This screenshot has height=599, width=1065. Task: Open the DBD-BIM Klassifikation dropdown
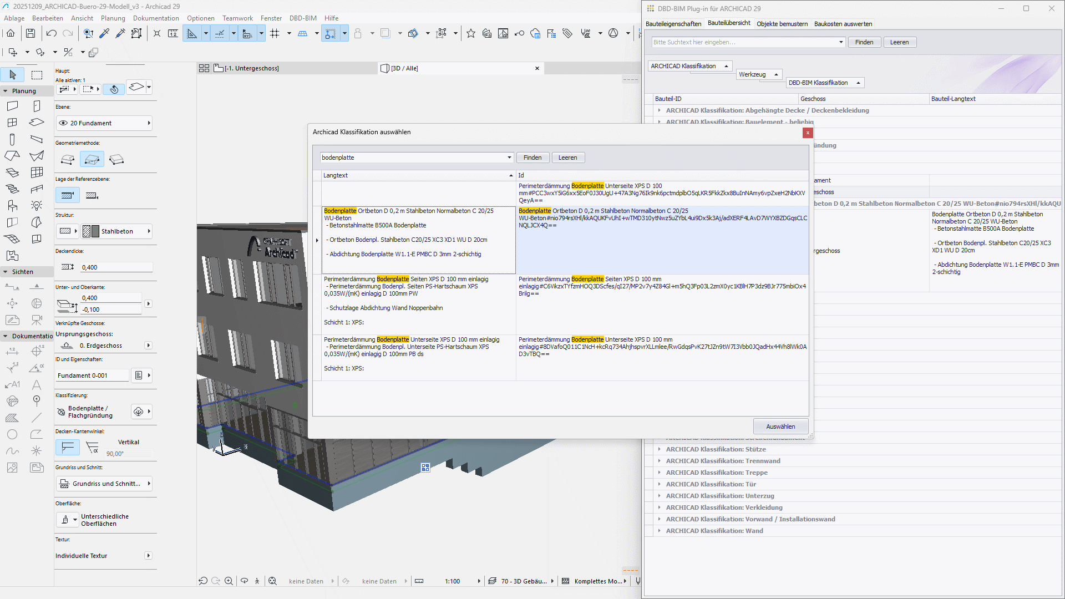tap(825, 83)
